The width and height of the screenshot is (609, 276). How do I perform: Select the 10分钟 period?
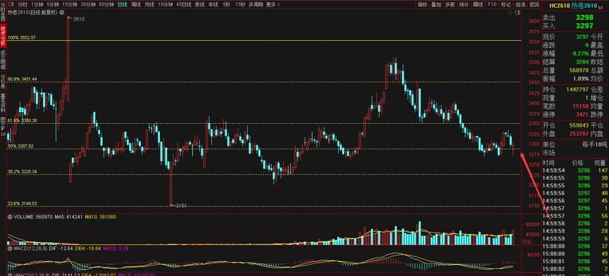(165, 5)
